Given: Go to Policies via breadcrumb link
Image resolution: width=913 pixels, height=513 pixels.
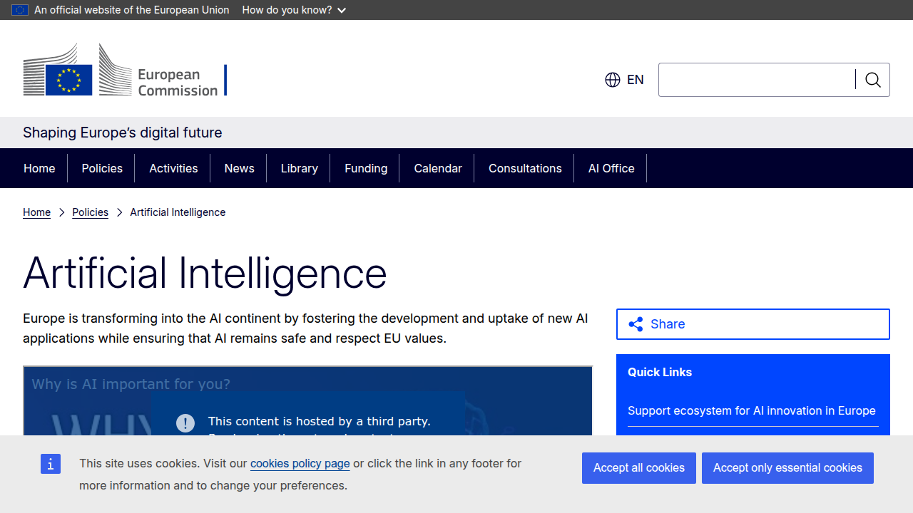Looking at the screenshot, I should (x=90, y=212).
